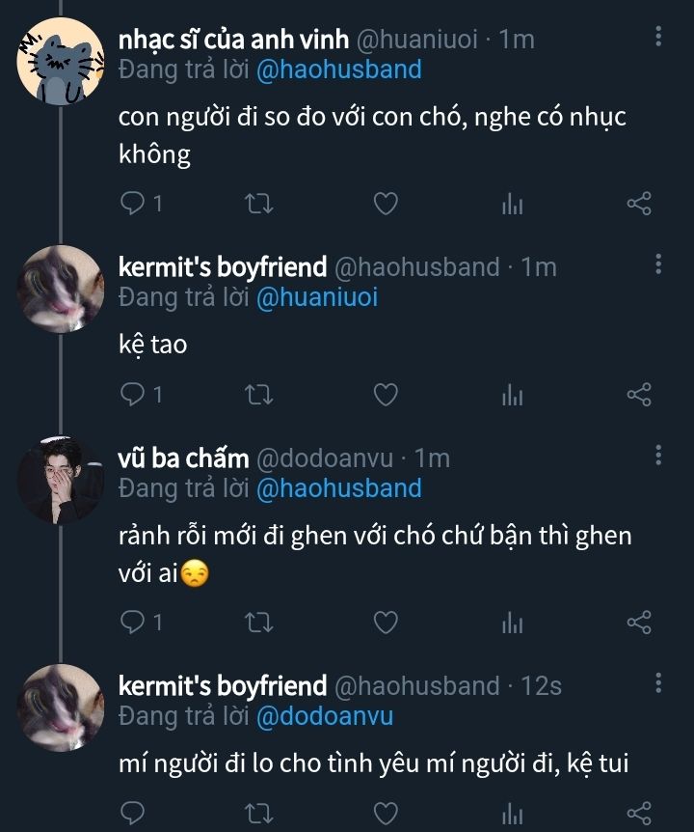Reply to the last tweet 'mí người đi lo'

click(x=133, y=813)
